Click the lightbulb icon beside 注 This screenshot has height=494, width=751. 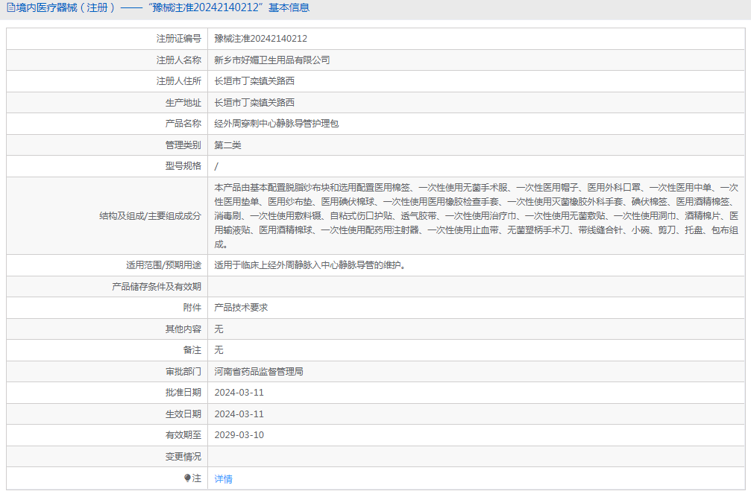click(187, 478)
